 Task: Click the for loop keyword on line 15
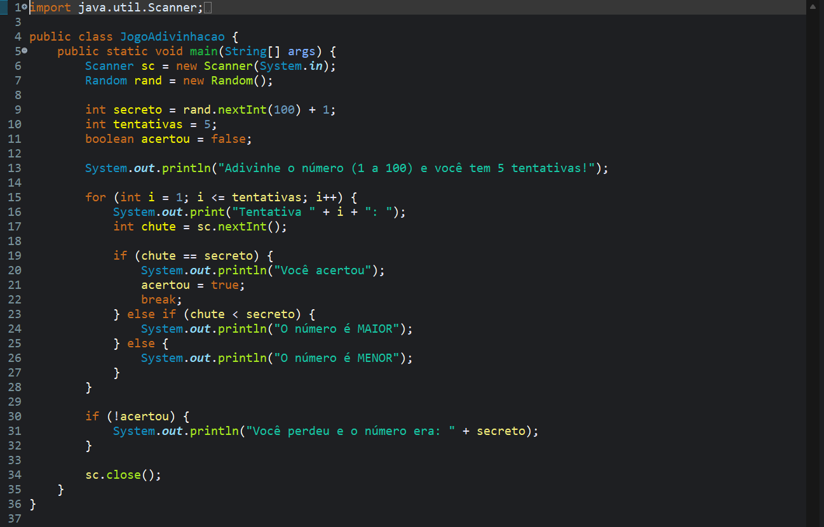[95, 197]
